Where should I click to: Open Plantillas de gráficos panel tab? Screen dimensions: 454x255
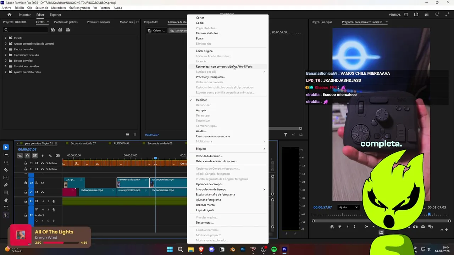(66, 22)
